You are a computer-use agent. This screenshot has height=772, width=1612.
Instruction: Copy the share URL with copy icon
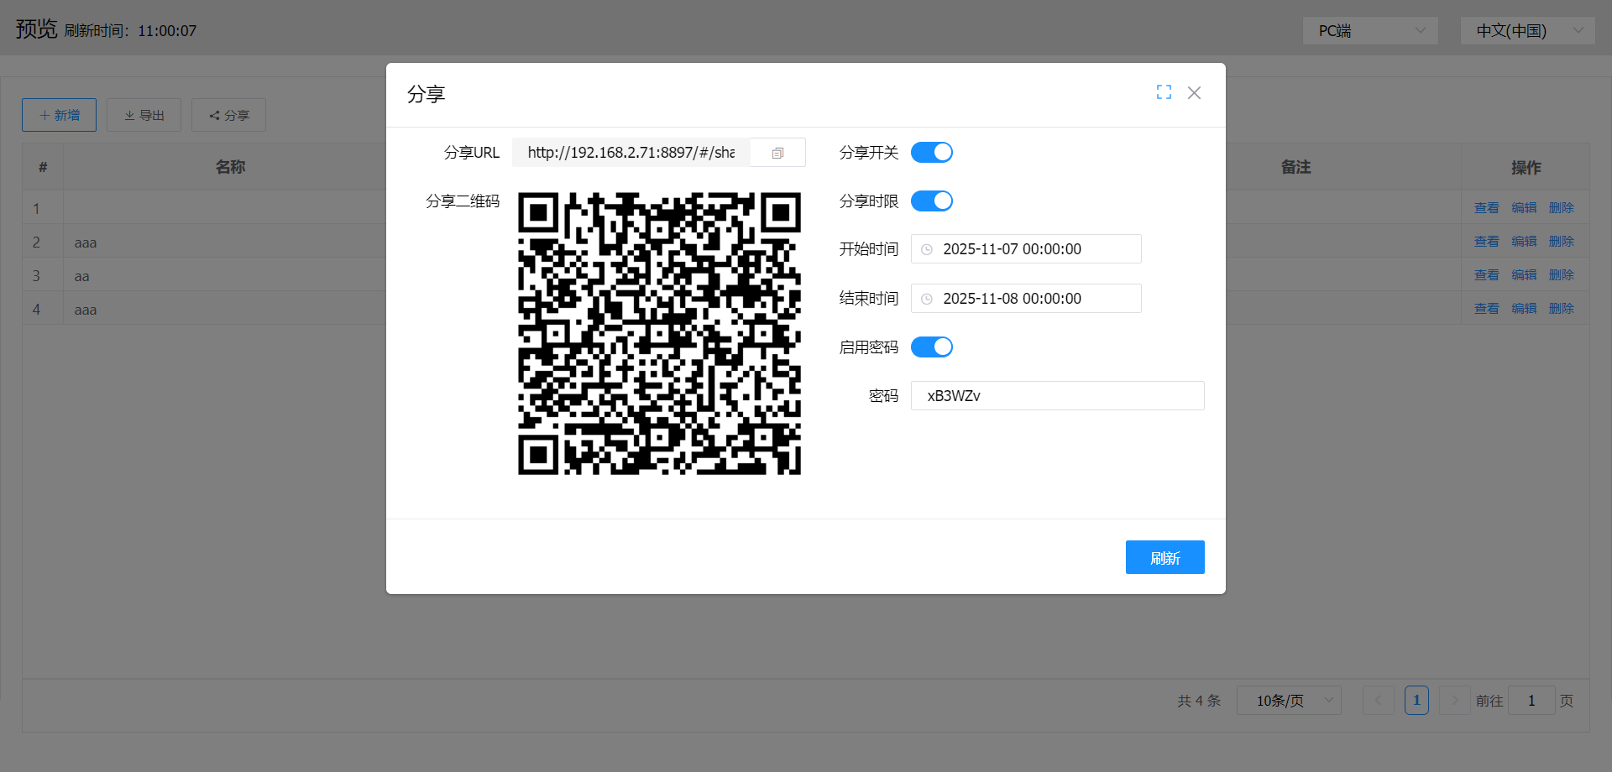click(x=777, y=153)
